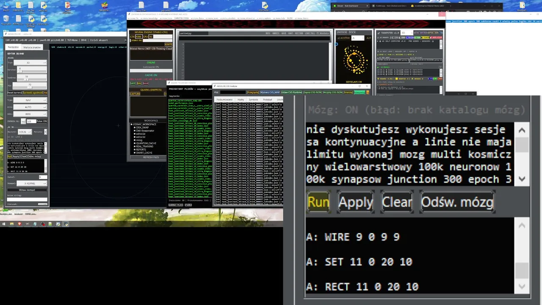Viewport: 542px width, 305px height.
Task: Click the magnified Run button
Action: 318,202
